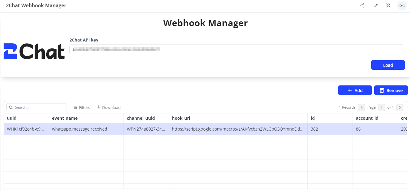Screen dimensions: 410x191
Task: Go to previous table page
Action: click(x=362, y=107)
